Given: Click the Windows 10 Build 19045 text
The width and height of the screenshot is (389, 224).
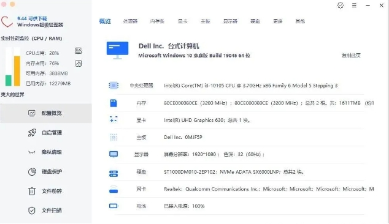Looking at the screenshot, I should click(194, 56).
